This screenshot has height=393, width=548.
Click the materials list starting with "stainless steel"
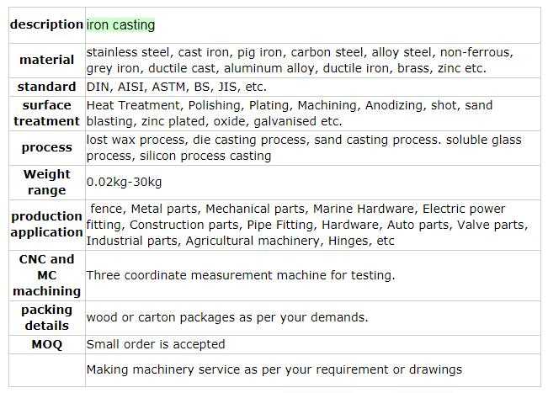(299, 61)
